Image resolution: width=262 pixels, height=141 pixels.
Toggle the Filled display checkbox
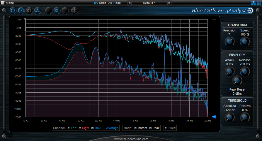[x=166, y=128]
